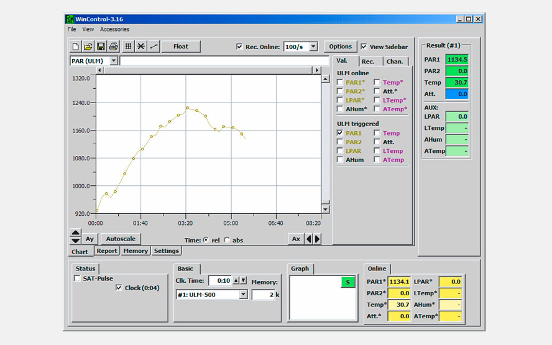Expand the 100/s recording rate dropdown
The height and width of the screenshot is (345, 552).
click(313, 47)
